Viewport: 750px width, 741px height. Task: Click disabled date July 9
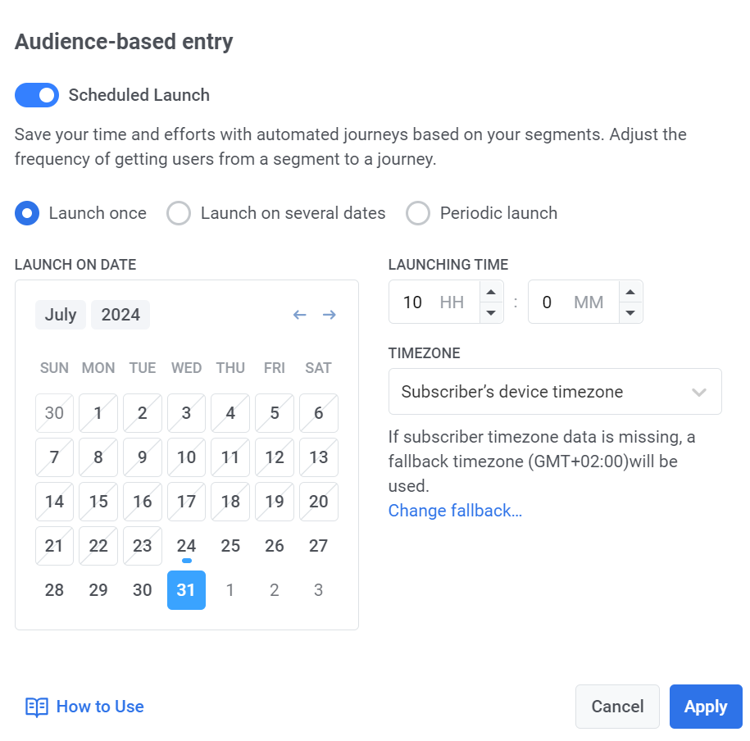pyautogui.click(x=143, y=457)
